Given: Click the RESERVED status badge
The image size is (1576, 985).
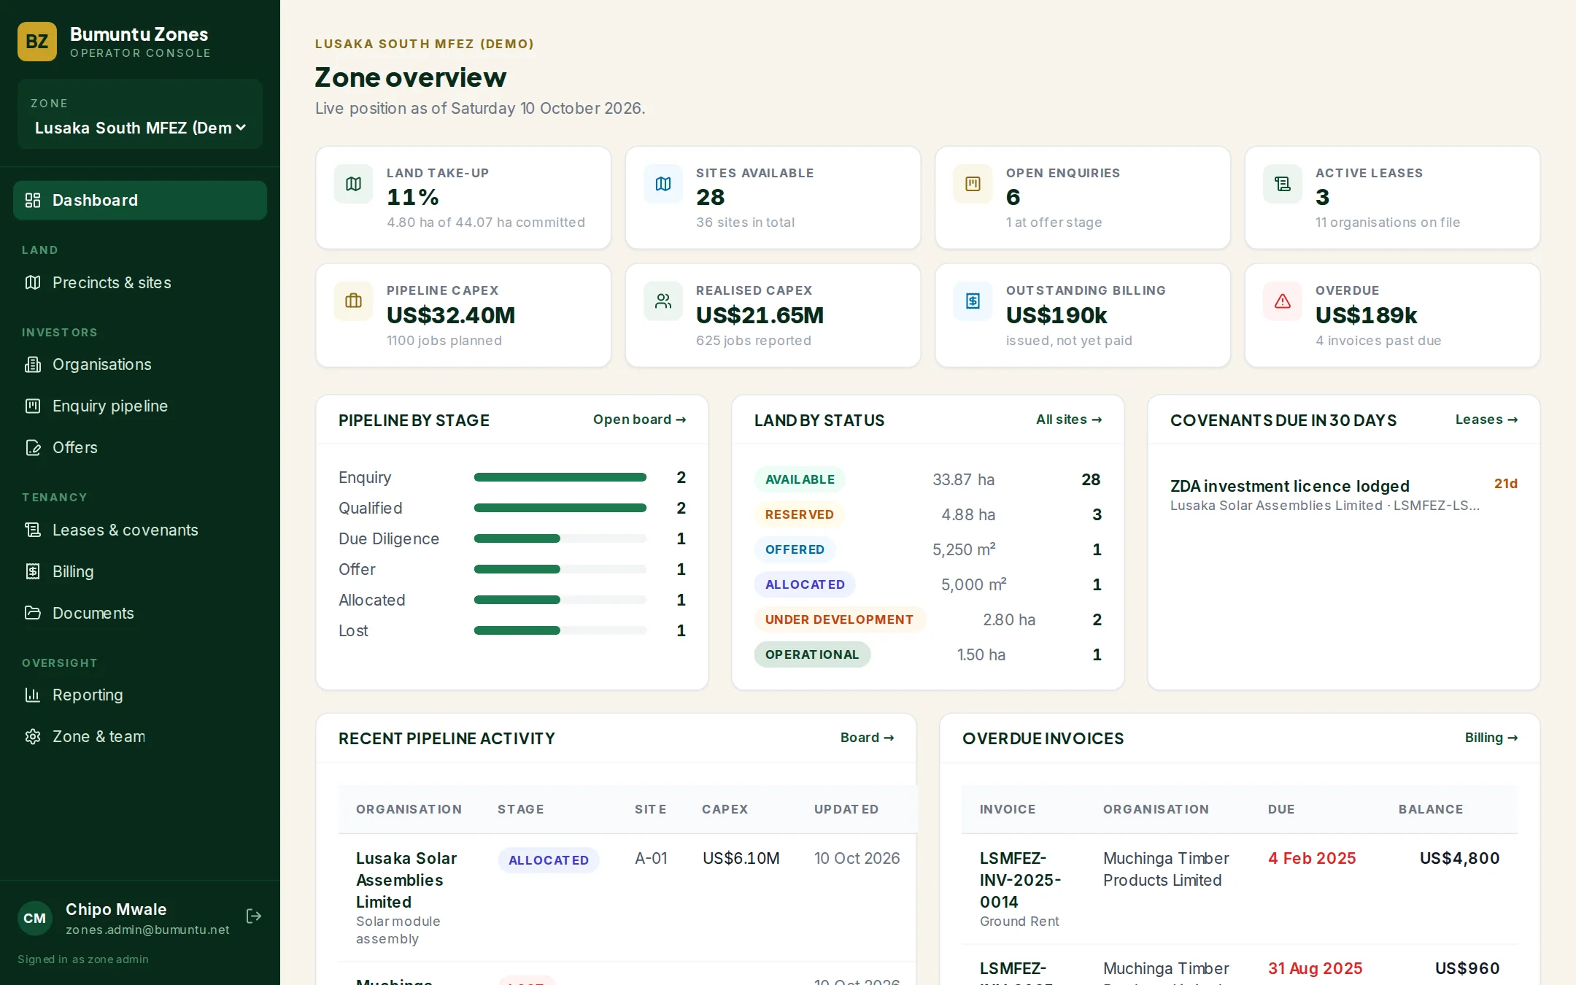Looking at the screenshot, I should (799, 514).
